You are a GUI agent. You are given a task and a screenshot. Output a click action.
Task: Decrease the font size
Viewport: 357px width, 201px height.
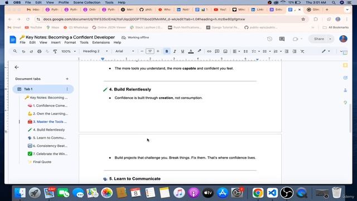(x=142, y=51)
